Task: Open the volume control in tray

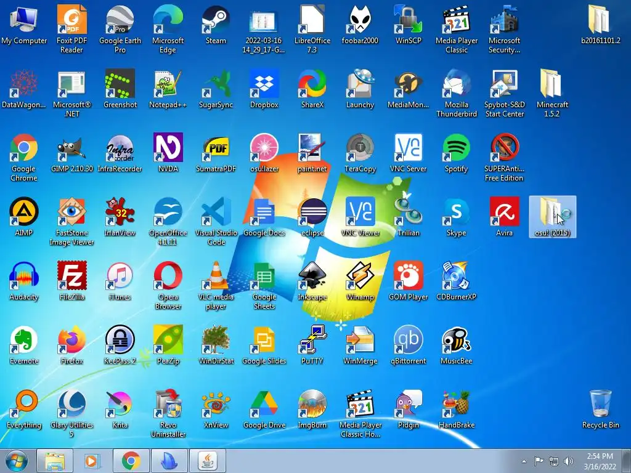Action: pyautogui.click(x=569, y=461)
